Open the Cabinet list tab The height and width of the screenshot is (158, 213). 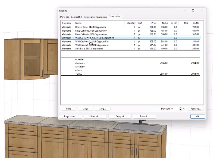[x=76, y=17]
